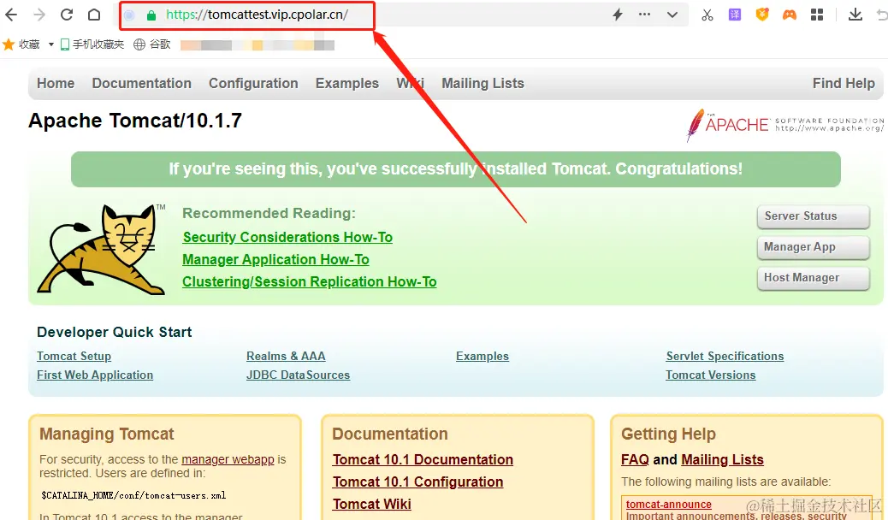Open Manager Application How-To link
888x520 pixels.
pos(275,259)
